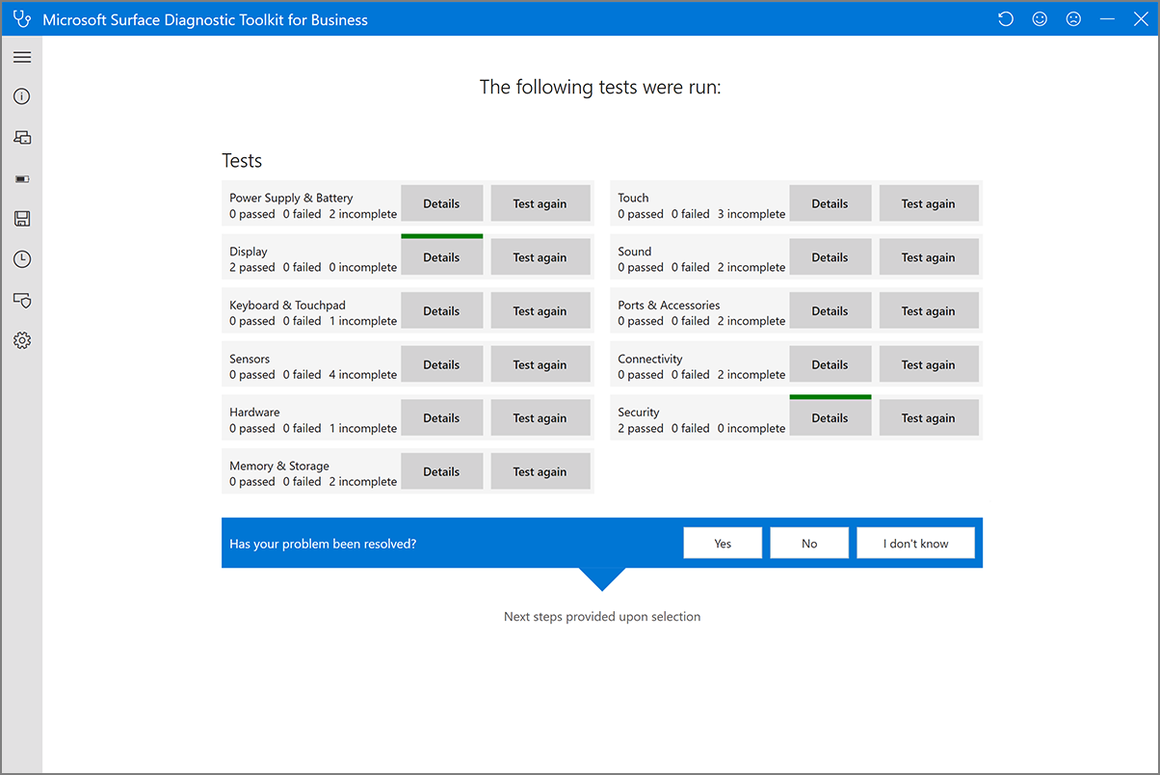1160x775 pixels.
Task: Open the hamburger navigation menu
Action: [x=21, y=57]
